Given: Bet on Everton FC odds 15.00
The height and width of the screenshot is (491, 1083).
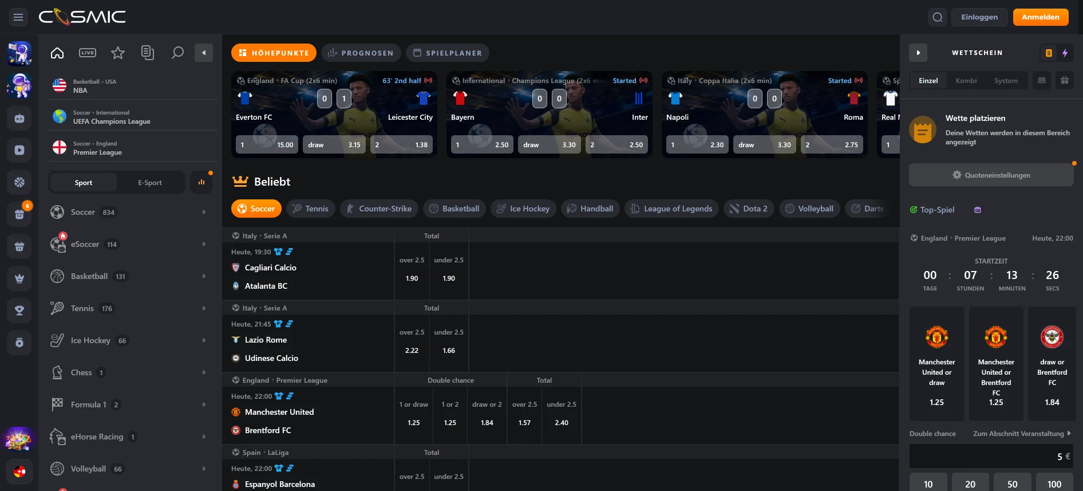Looking at the screenshot, I should tap(267, 144).
